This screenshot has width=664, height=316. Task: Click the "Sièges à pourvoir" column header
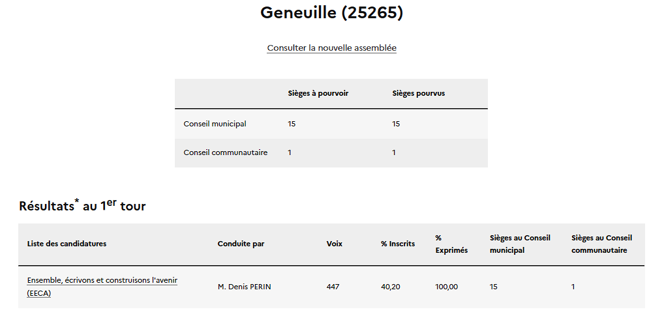click(x=318, y=93)
